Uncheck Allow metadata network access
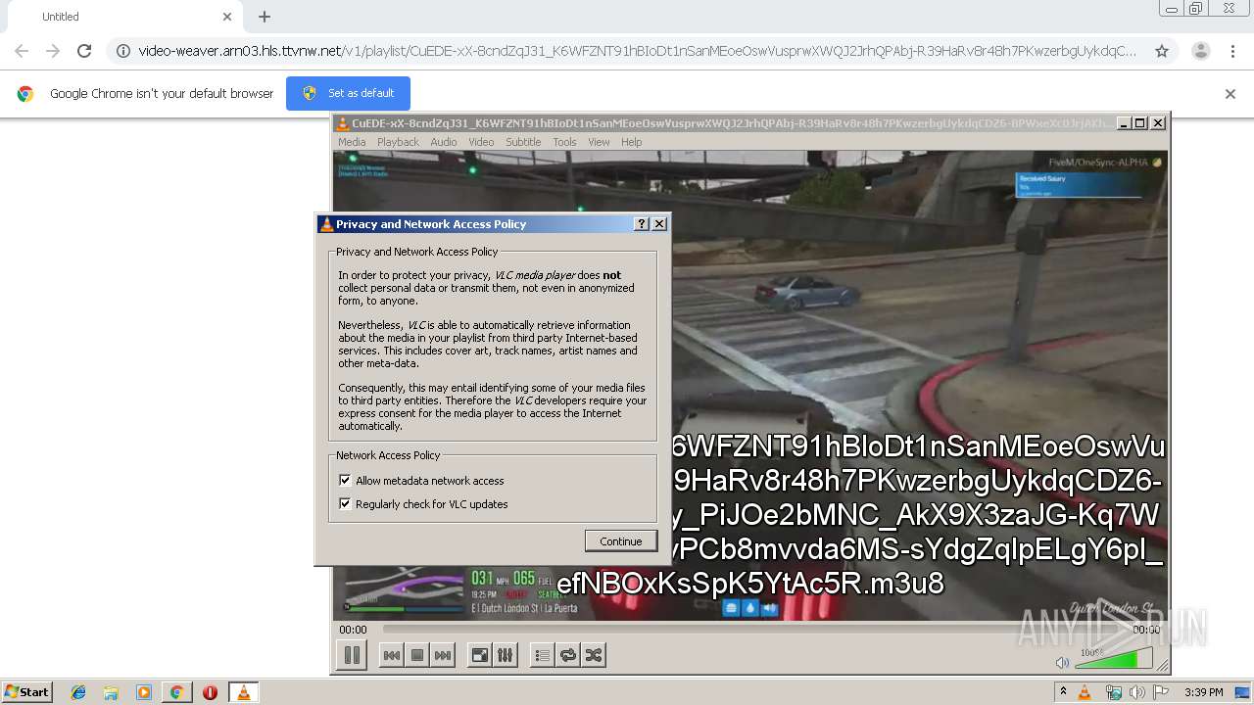The height and width of the screenshot is (705, 1254). click(x=345, y=481)
